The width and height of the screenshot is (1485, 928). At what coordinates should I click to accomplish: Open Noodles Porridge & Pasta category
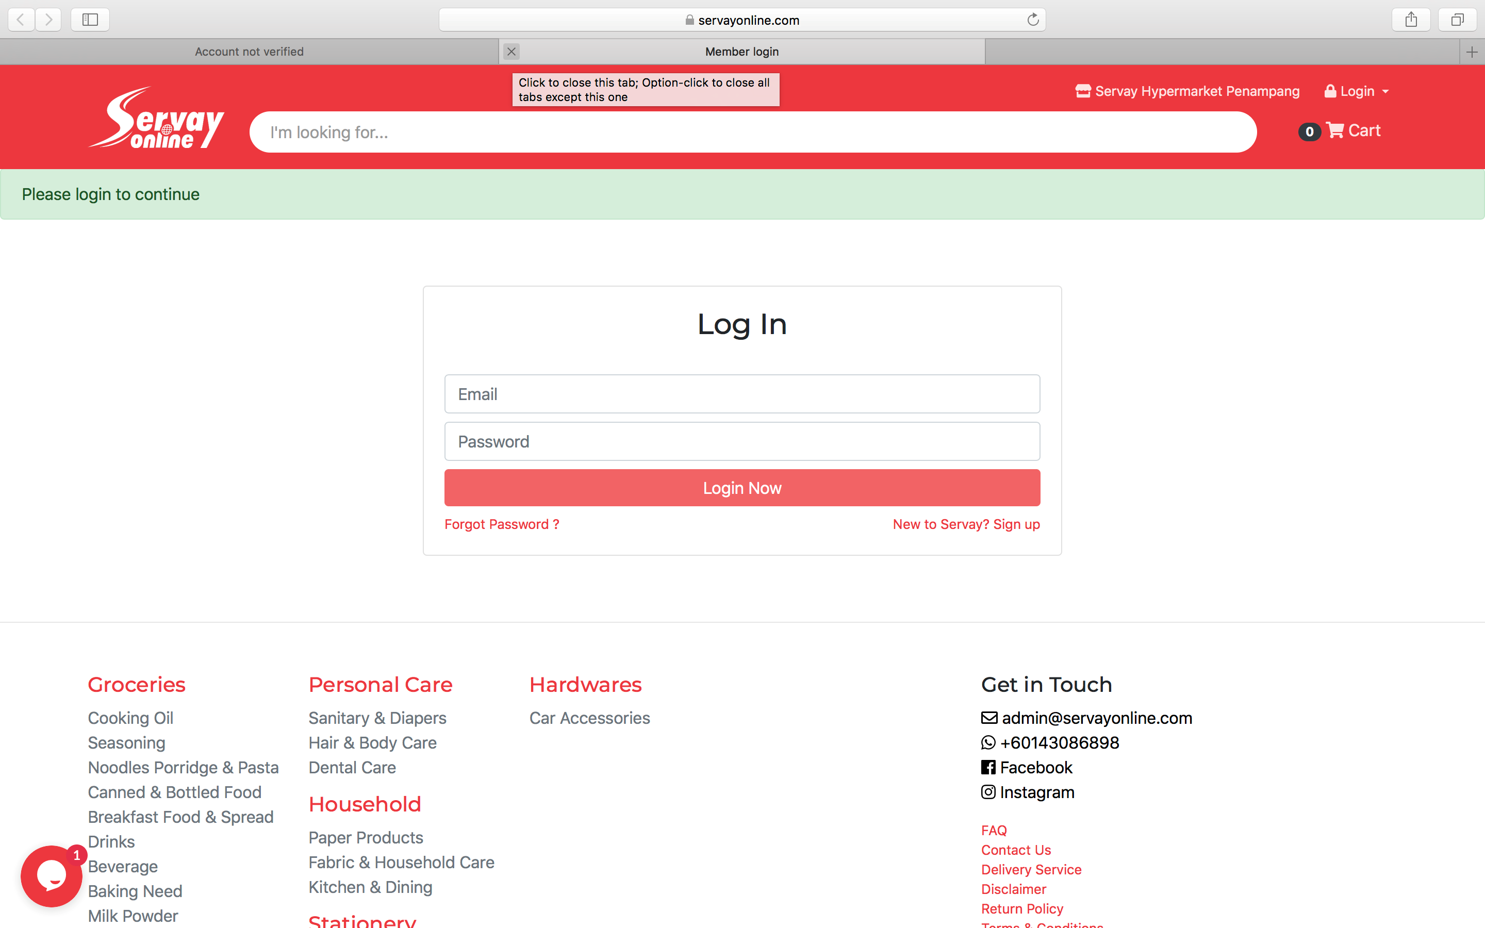tap(183, 767)
